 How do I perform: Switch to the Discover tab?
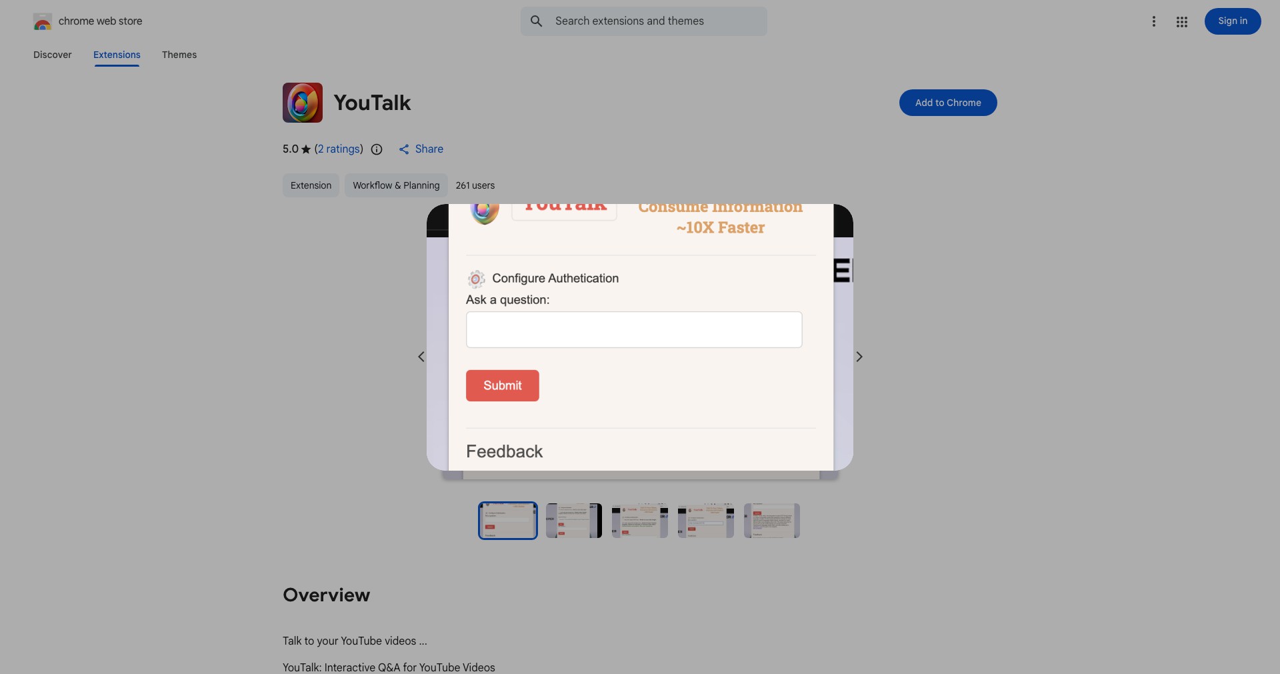pos(53,55)
